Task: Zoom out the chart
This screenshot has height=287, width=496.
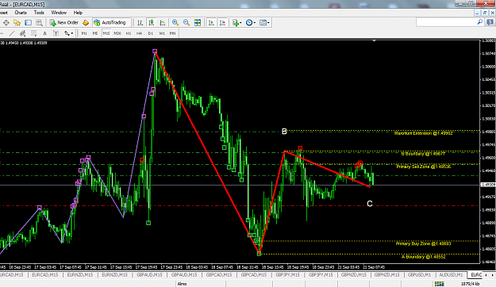Action: click(x=186, y=23)
